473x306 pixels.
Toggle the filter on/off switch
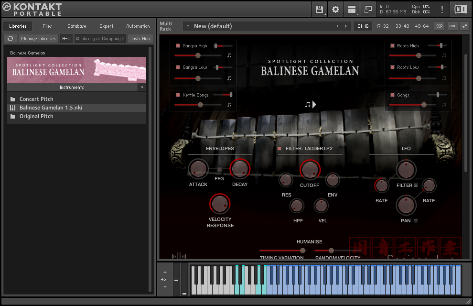(x=279, y=149)
